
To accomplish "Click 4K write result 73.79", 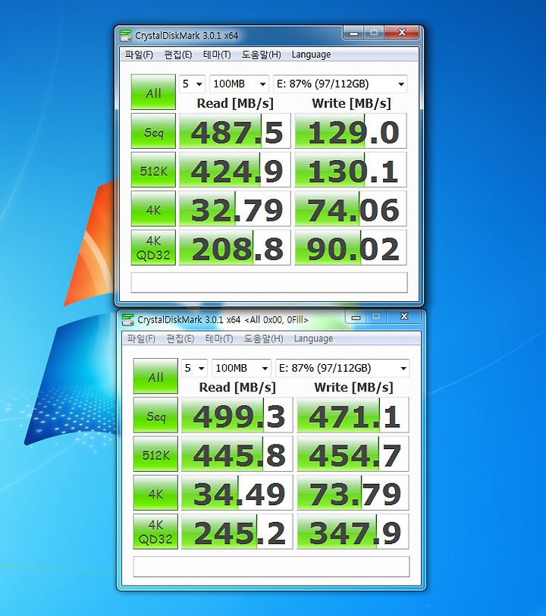I will coord(353,492).
